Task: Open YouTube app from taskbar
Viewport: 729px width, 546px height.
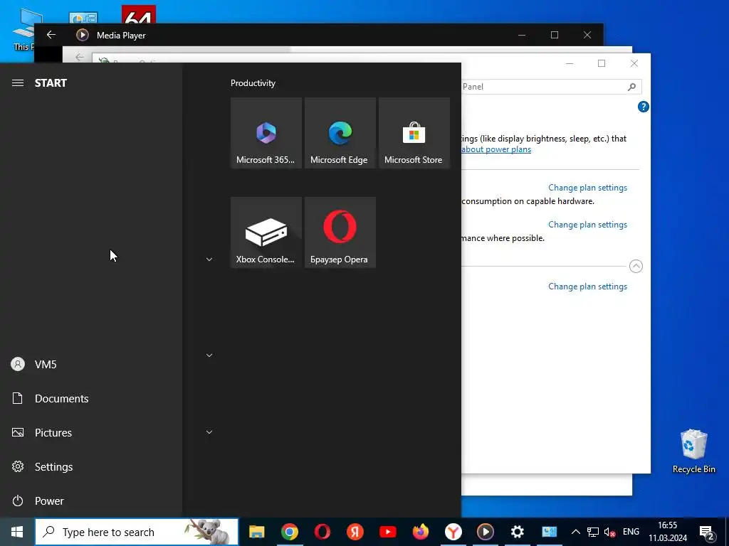Action: click(388, 532)
